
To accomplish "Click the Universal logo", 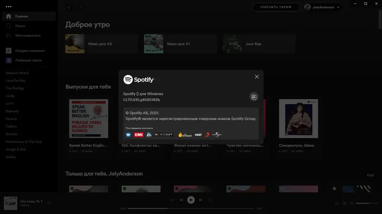I will coord(217,135).
